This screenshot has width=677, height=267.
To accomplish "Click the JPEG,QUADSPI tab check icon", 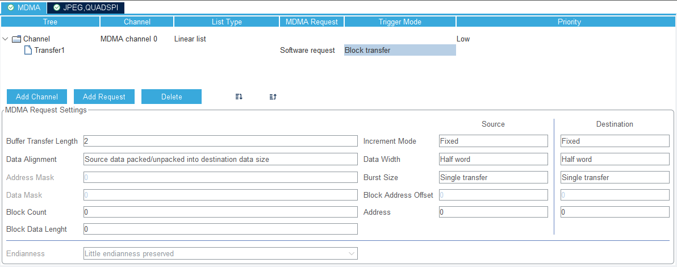I will coord(57,7).
